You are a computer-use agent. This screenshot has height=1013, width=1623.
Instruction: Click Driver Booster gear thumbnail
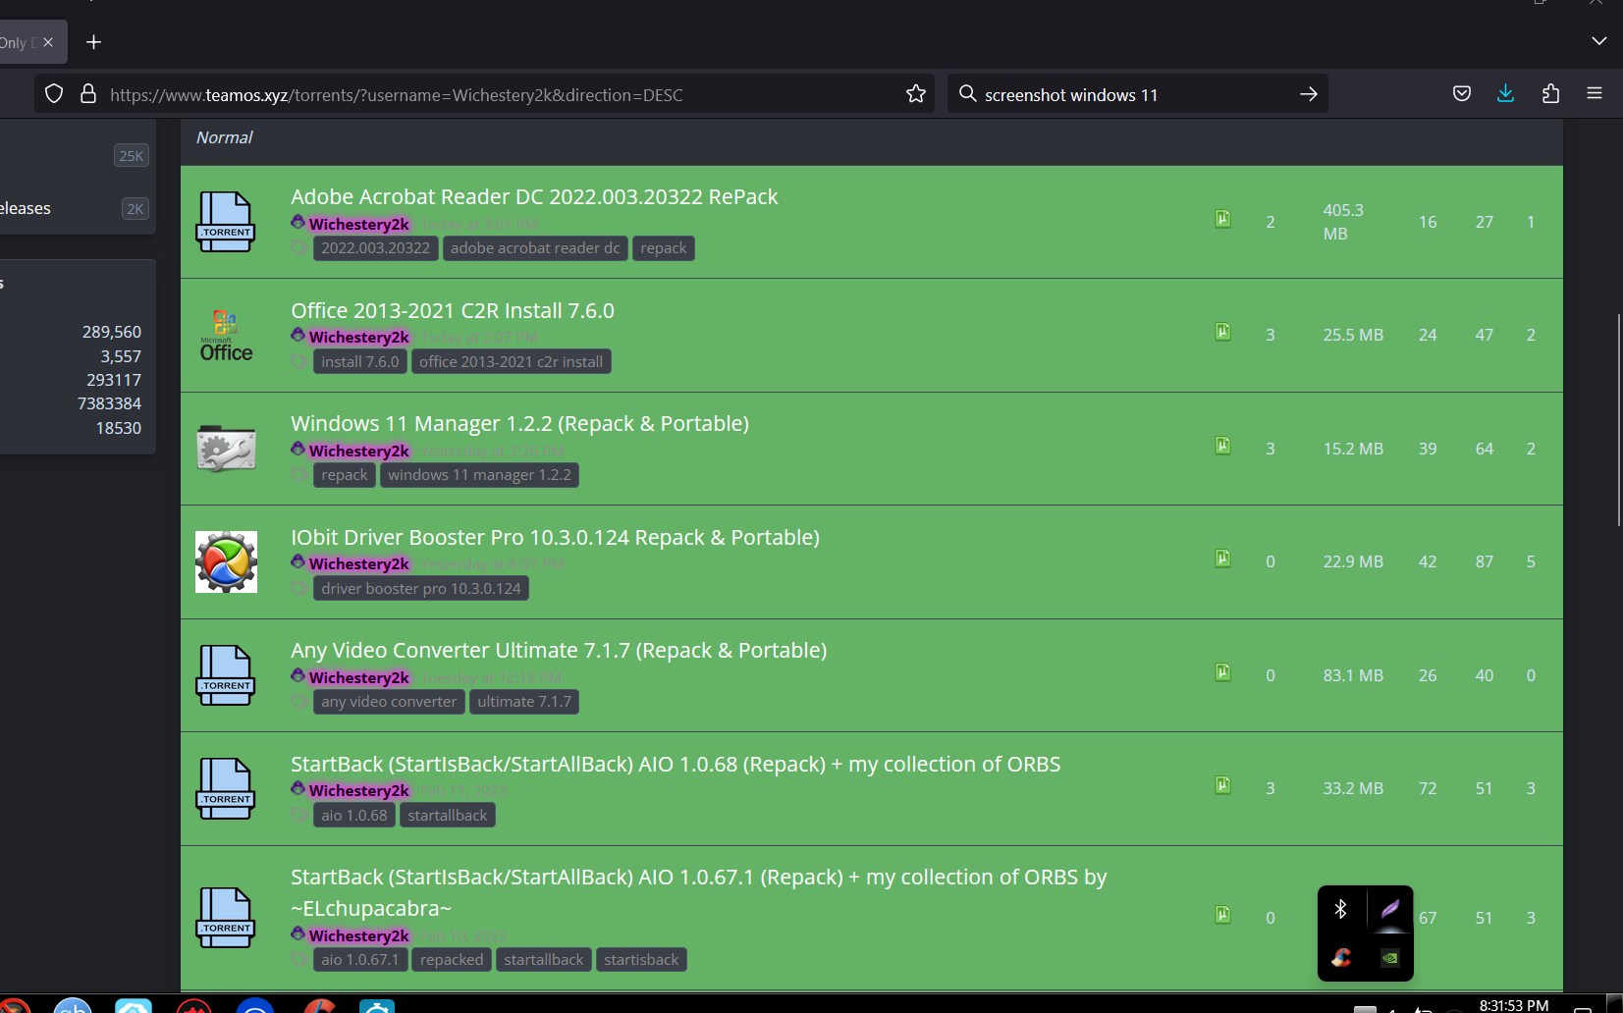pyautogui.click(x=226, y=561)
